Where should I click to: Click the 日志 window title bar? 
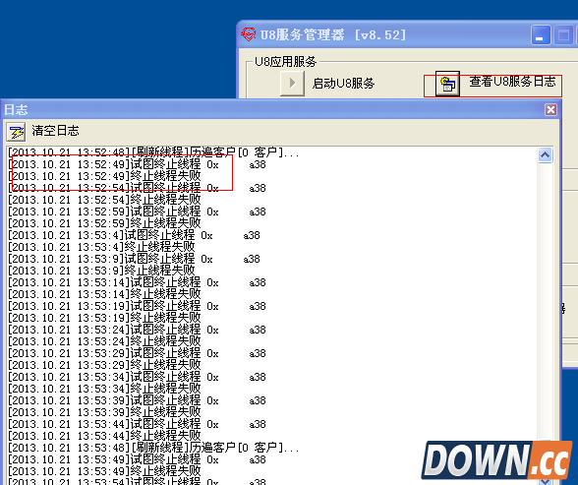[280, 109]
